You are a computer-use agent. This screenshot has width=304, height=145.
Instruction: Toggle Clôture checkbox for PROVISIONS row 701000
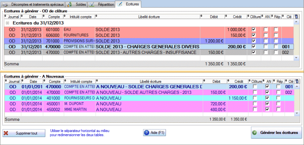pyautogui.click(x=254, y=41)
